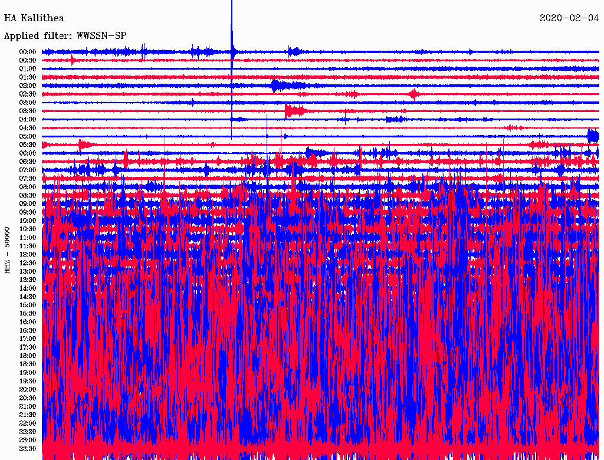The width and height of the screenshot is (604, 460).
Task: Click the 2020-02-04 date label
Action: tap(569, 18)
